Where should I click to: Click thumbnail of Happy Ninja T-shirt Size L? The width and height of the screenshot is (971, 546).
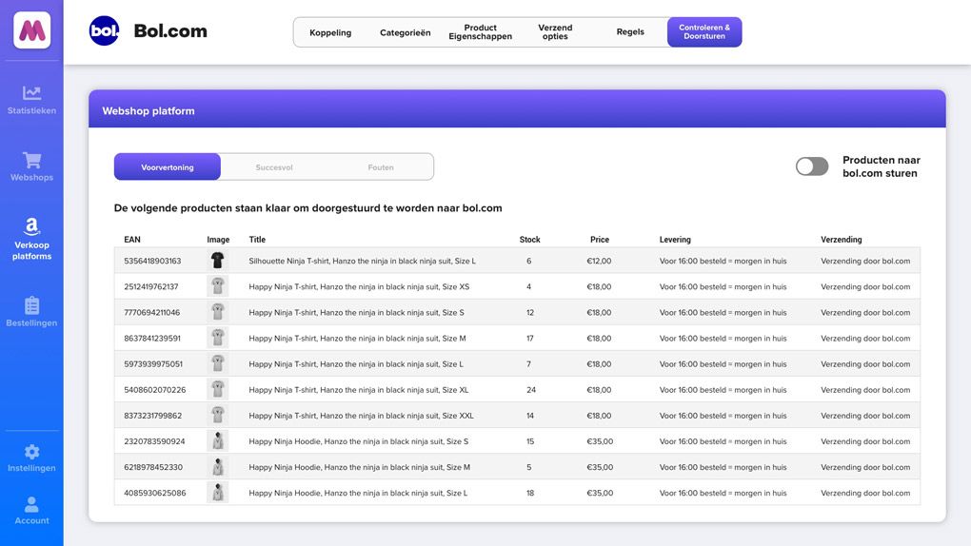(217, 364)
